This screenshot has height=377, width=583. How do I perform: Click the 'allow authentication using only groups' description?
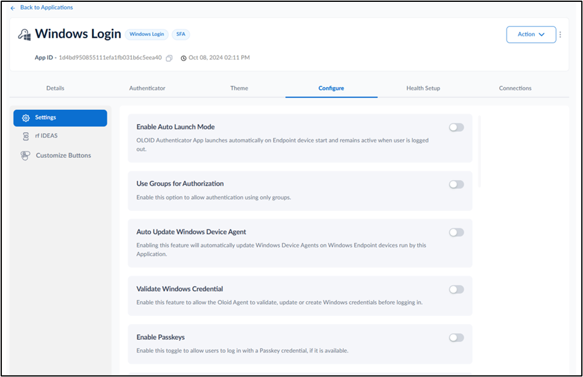(214, 197)
